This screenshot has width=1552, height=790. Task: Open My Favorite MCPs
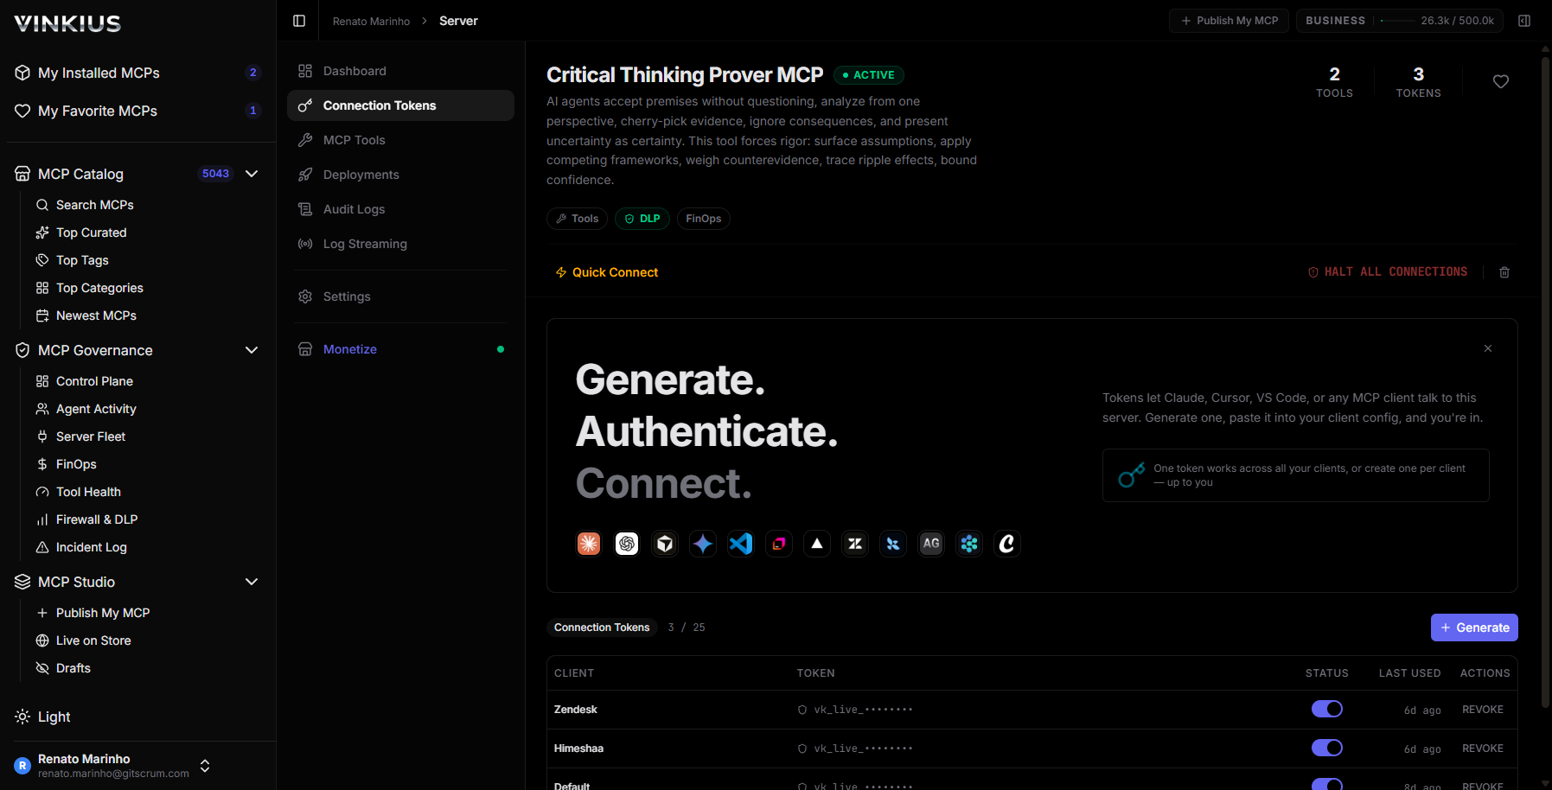click(138, 111)
